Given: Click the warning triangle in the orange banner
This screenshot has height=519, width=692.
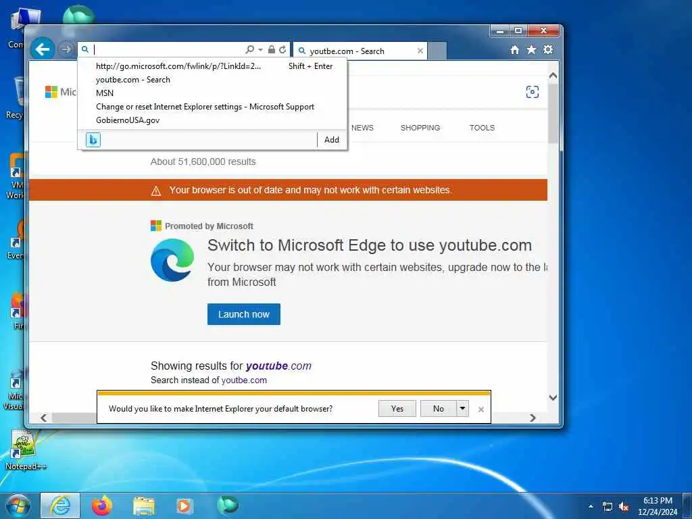Looking at the screenshot, I should click(156, 191).
